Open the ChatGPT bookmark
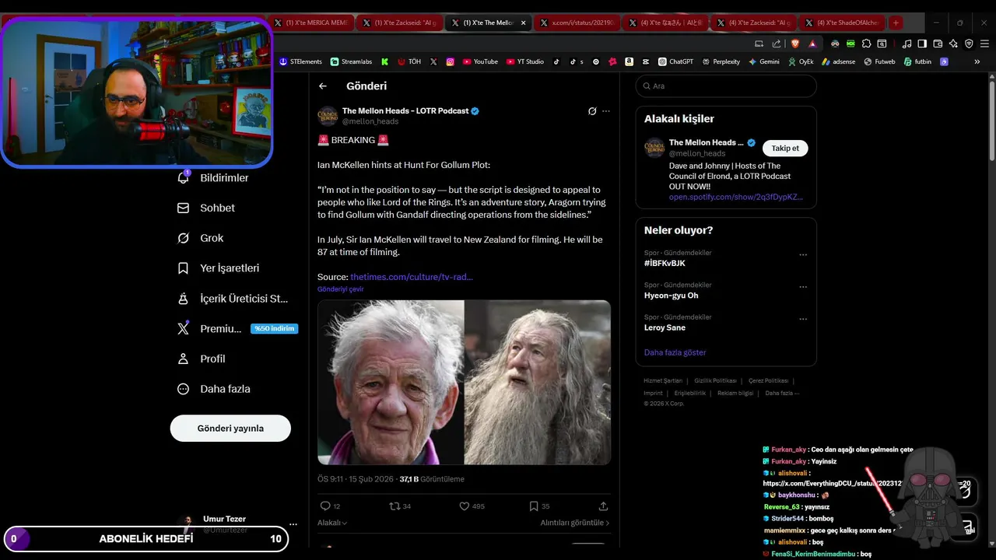 coord(675,61)
